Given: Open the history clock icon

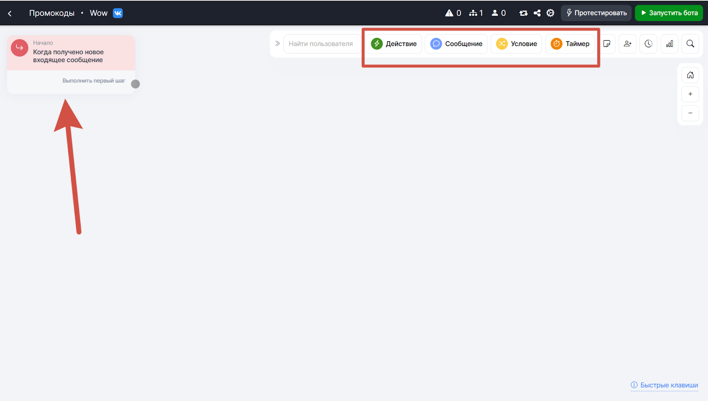Looking at the screenshot, I should pos(648,44).
